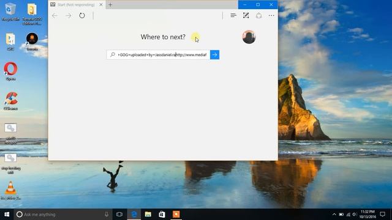Maximize the Edge window
The height and width of the screenshot is (220, 392).
(x=258, y=4)
